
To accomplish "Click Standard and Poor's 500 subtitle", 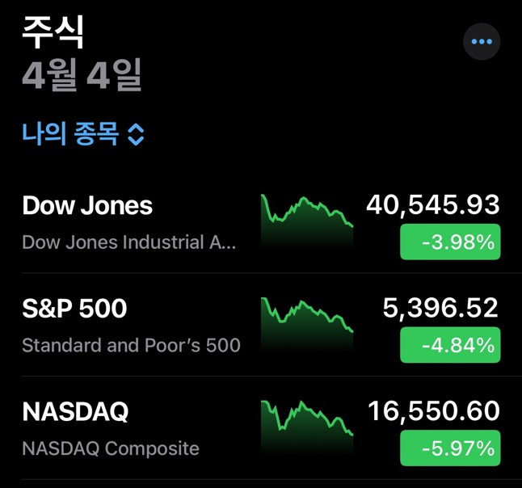I will click(x=131, y=346).
